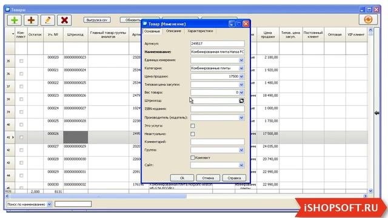Click horizontal scrollbar right arrow

[366, 196]
